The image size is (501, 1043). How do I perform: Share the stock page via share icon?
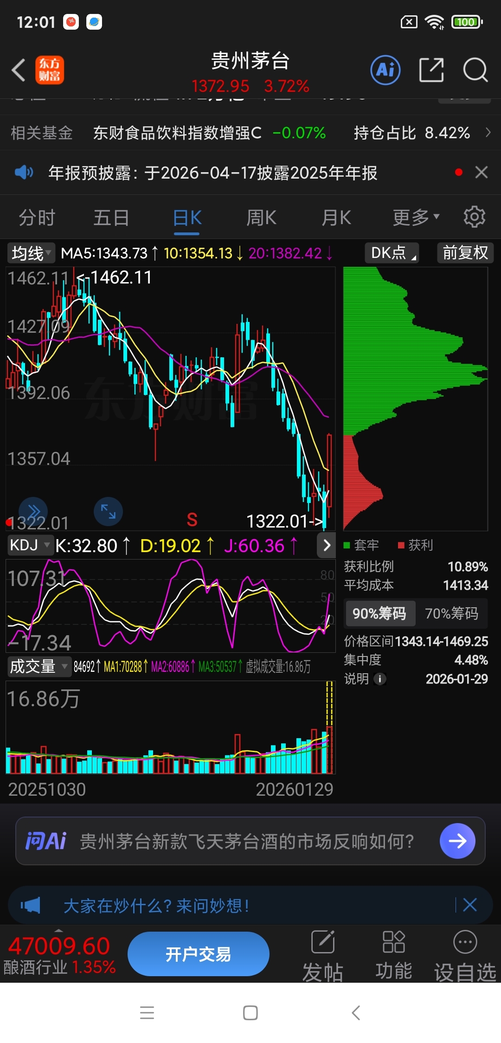coord(431,70)
